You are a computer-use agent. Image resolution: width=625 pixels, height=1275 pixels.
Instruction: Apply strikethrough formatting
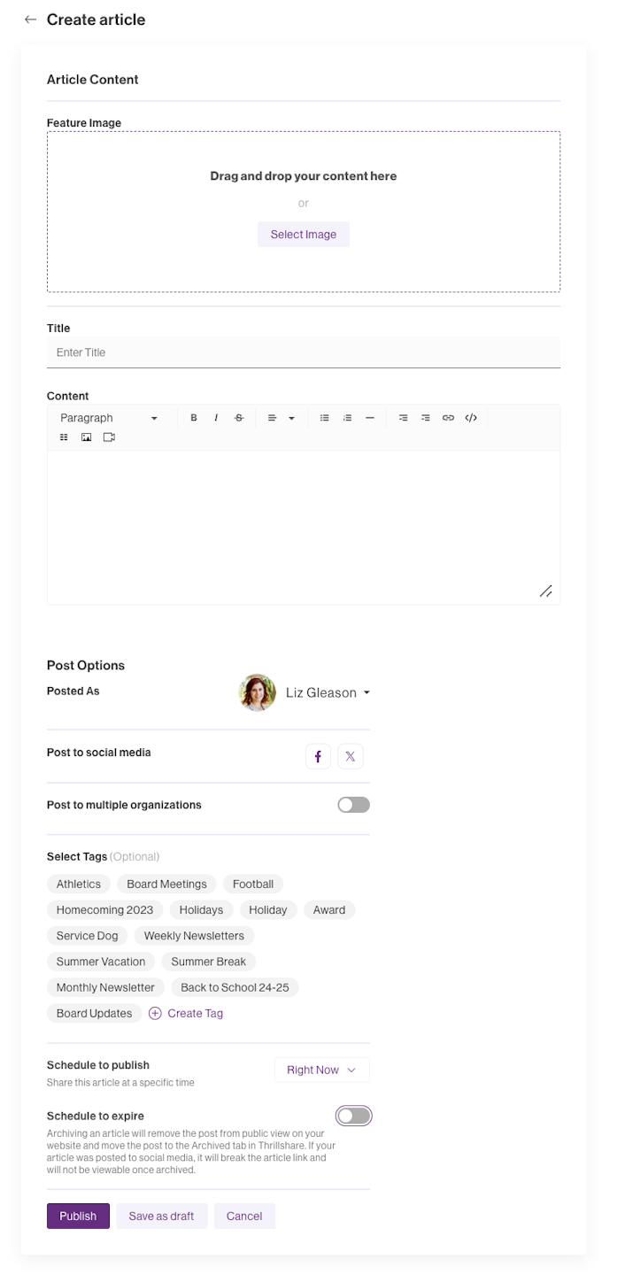point(239,418)
